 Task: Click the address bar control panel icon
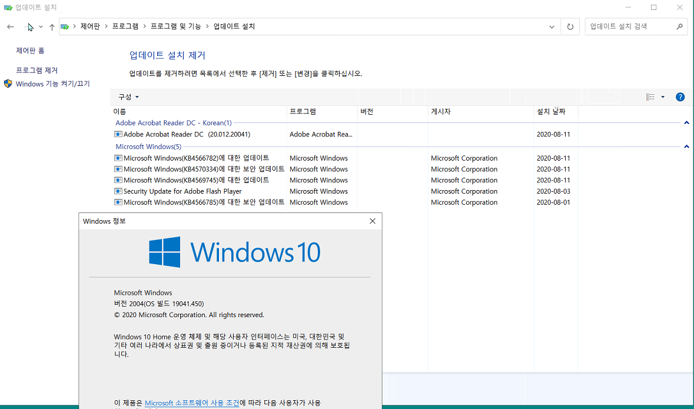[x=65, y=26]
